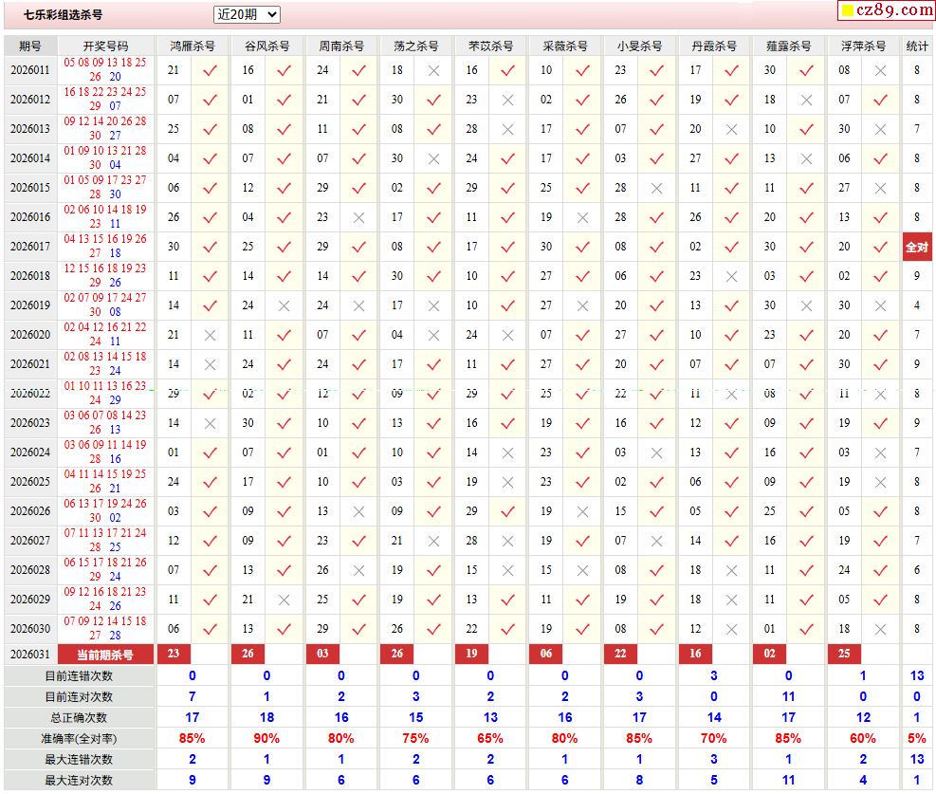
Task: Click the 鸿雁杀号 column header
Action: pyautogui.click(x=192, y=46)
